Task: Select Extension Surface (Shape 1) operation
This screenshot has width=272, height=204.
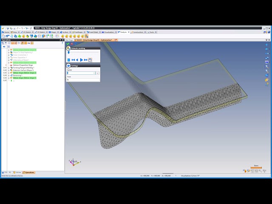Action: click(23, 70)
